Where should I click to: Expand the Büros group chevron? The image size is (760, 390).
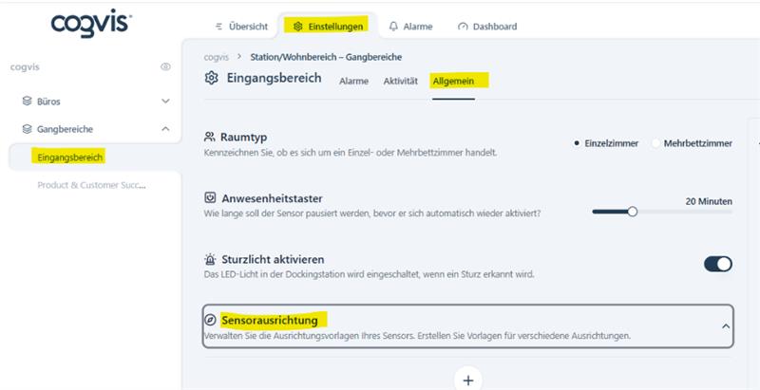pyautogui.click(x=165, y=101)
